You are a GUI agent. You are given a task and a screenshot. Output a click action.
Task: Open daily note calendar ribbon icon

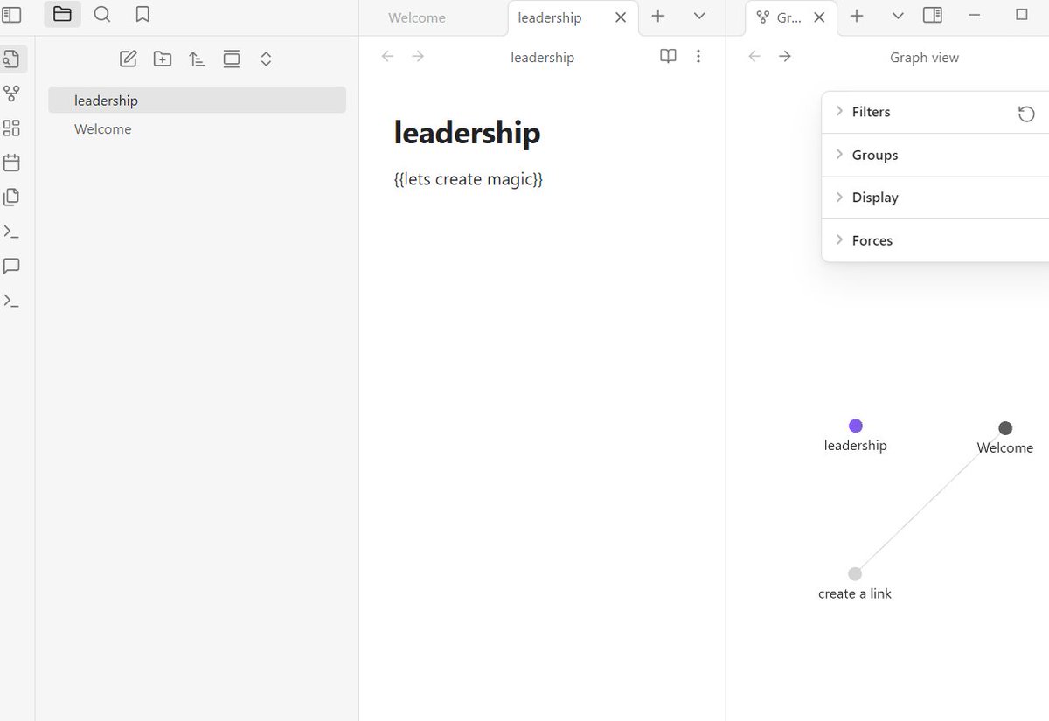tap(11, 163)
